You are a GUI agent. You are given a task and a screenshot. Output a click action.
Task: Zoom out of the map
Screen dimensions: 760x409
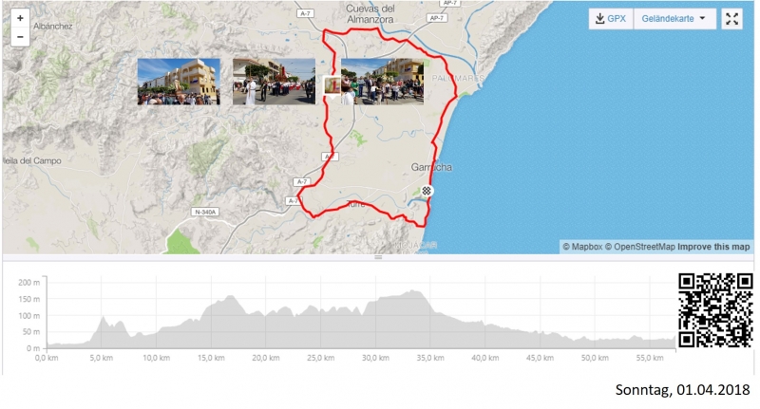20,37
